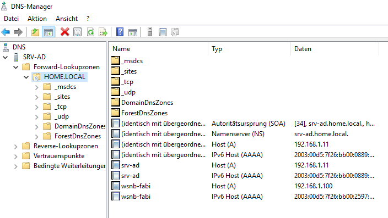Select SRV-AD server in tree
The width and height of the screenshot is (388, 218).
(x=34, y=57)
